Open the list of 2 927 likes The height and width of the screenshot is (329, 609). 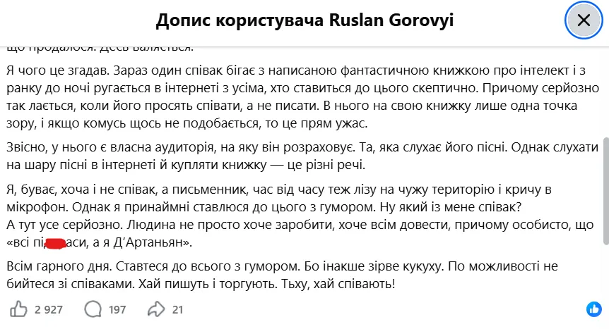49,309
